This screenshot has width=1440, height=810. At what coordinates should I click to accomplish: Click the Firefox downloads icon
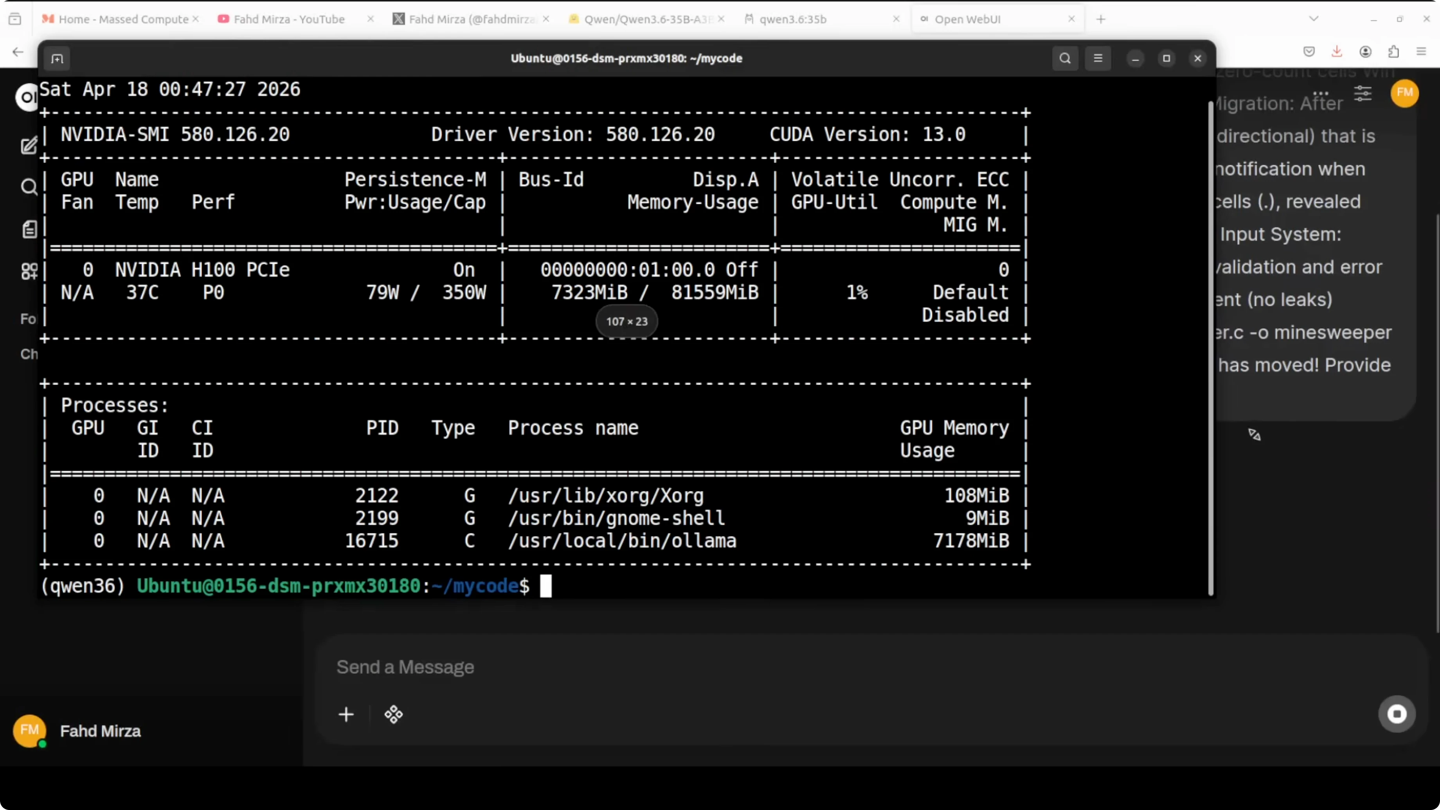pyautogui.click(x=1337, y=52)
